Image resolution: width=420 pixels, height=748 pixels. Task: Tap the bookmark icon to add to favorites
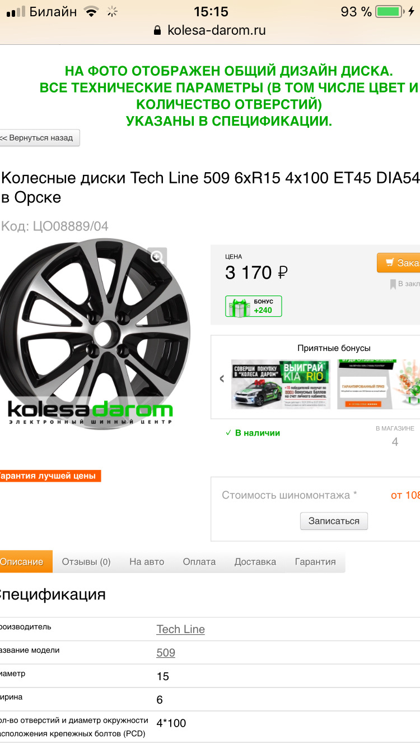coord(393,284)
